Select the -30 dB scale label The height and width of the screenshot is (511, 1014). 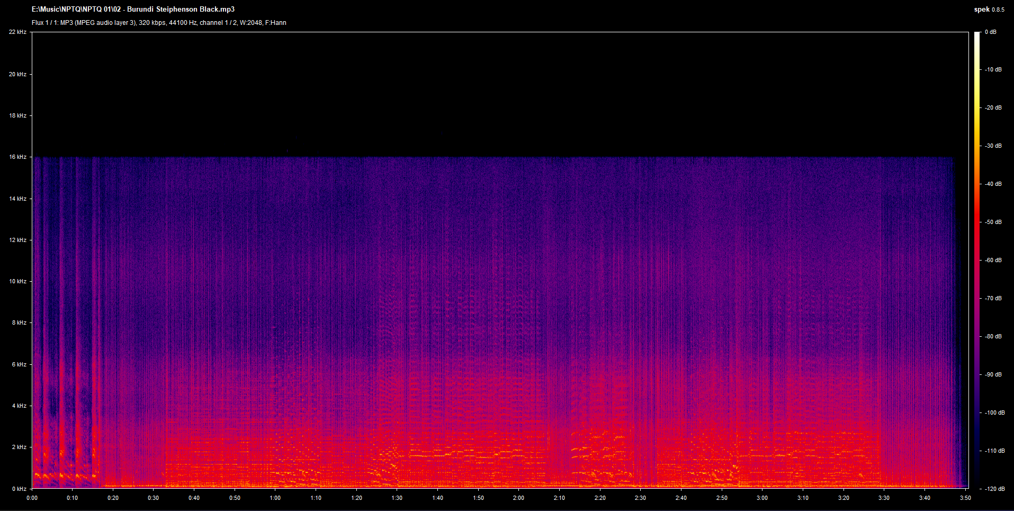pos(993,146)
